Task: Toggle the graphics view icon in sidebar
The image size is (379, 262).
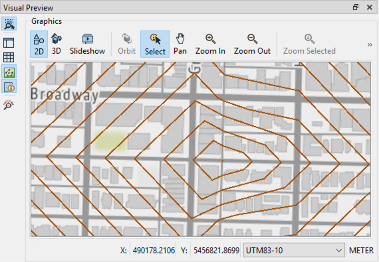Action: 9,72
